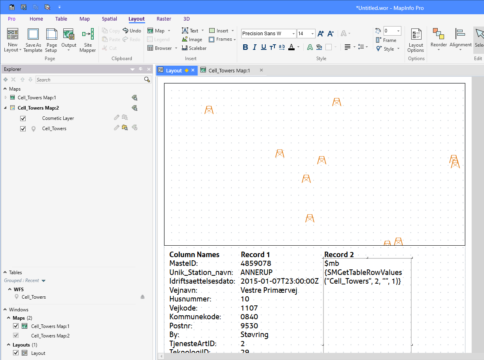Open the Site Mapper tool
This screenshot has height=360, width=484.
[x=87, y=40]
